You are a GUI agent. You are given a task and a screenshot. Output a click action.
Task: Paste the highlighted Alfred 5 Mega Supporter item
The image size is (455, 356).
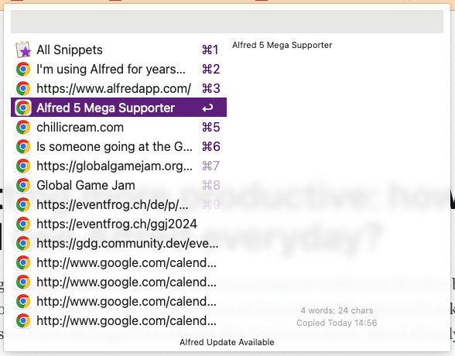coord(118,108)
